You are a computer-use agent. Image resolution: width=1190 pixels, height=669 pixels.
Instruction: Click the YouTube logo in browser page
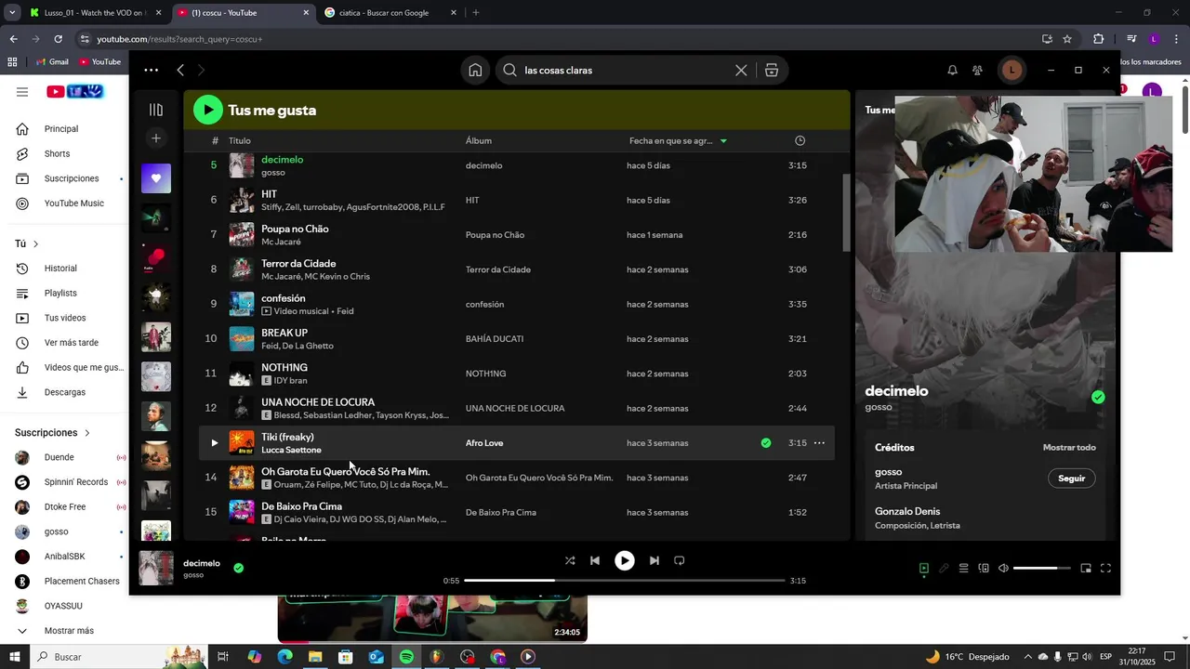tap(75, 91)
